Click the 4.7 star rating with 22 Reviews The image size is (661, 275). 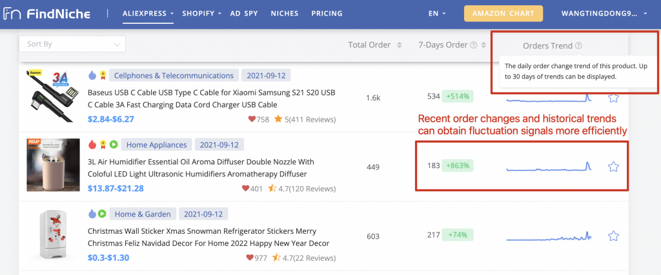click(304, 258)
